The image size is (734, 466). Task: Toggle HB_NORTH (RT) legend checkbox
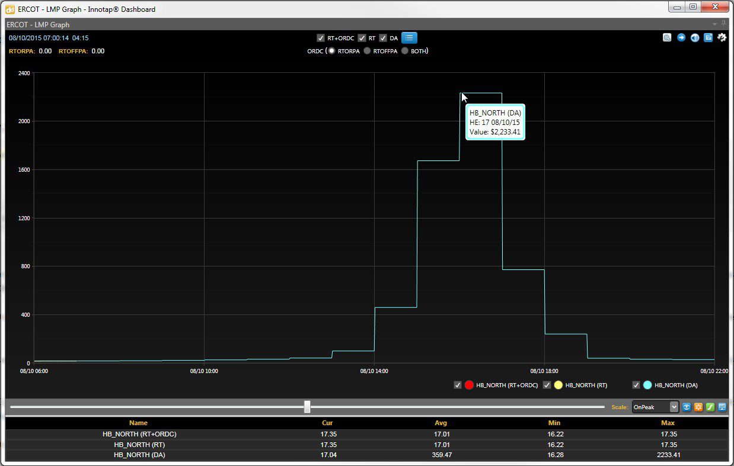point(547,385)
